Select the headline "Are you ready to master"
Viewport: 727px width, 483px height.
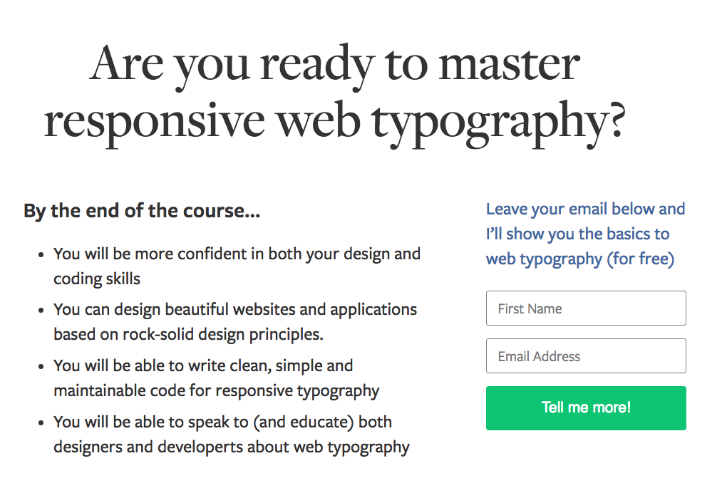point(333,64)
